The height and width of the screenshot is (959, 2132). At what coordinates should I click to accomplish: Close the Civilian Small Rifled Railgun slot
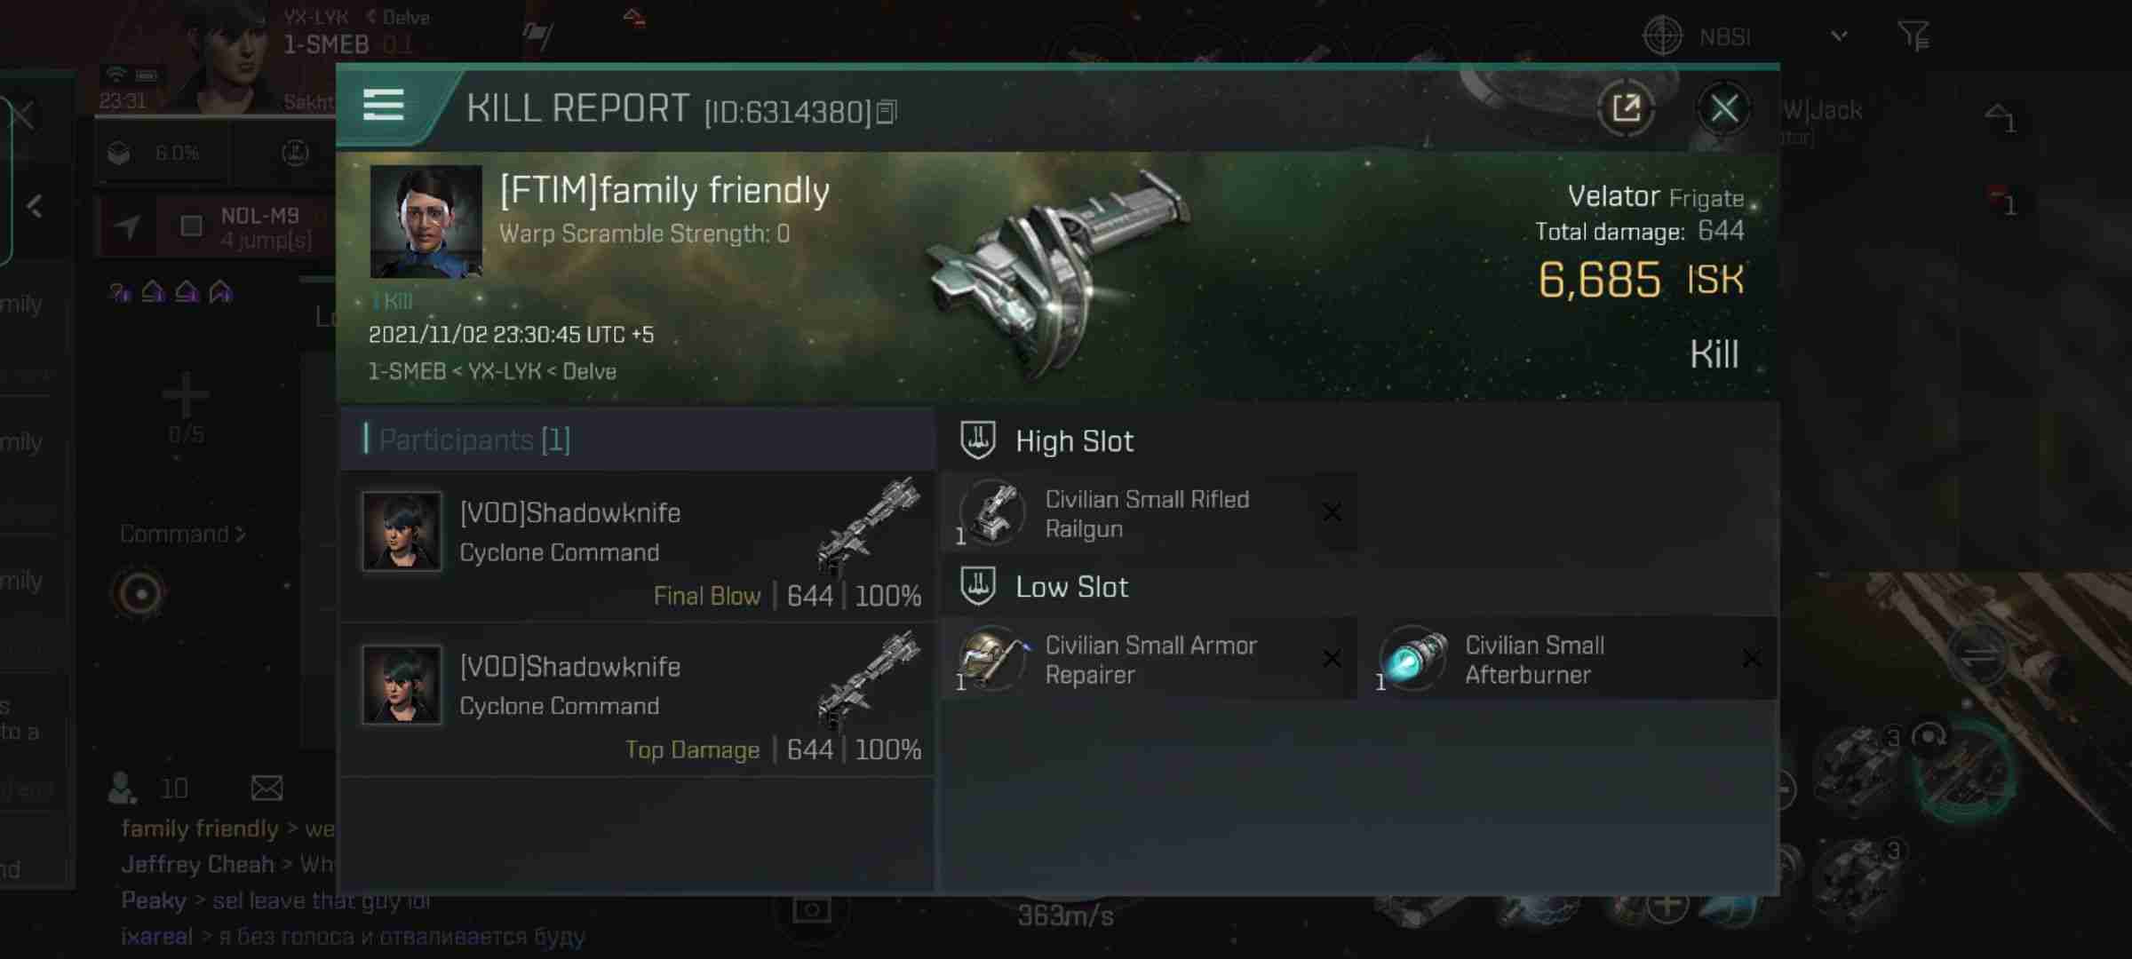1332,512
